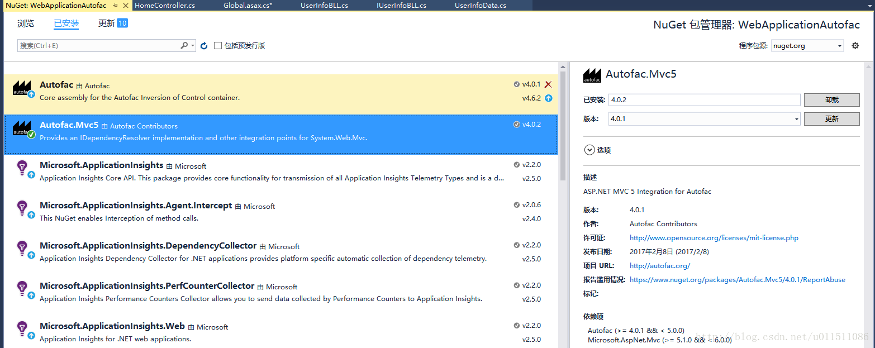The height and width of the screenshot is (348, 875).
Task: Select the Autofac package row
Action: coord(281,94)
